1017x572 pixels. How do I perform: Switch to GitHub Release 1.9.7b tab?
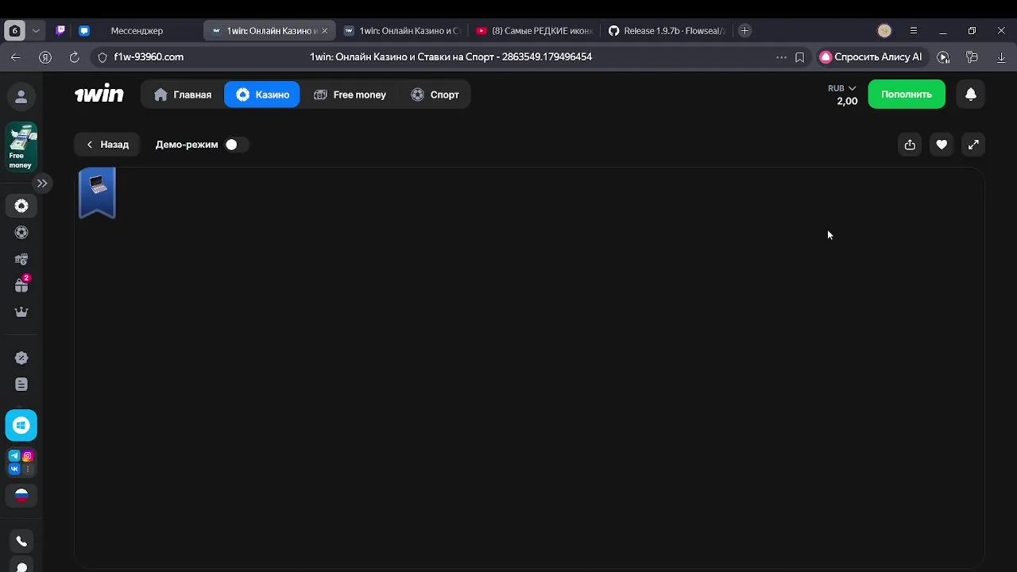click(667, 31)
